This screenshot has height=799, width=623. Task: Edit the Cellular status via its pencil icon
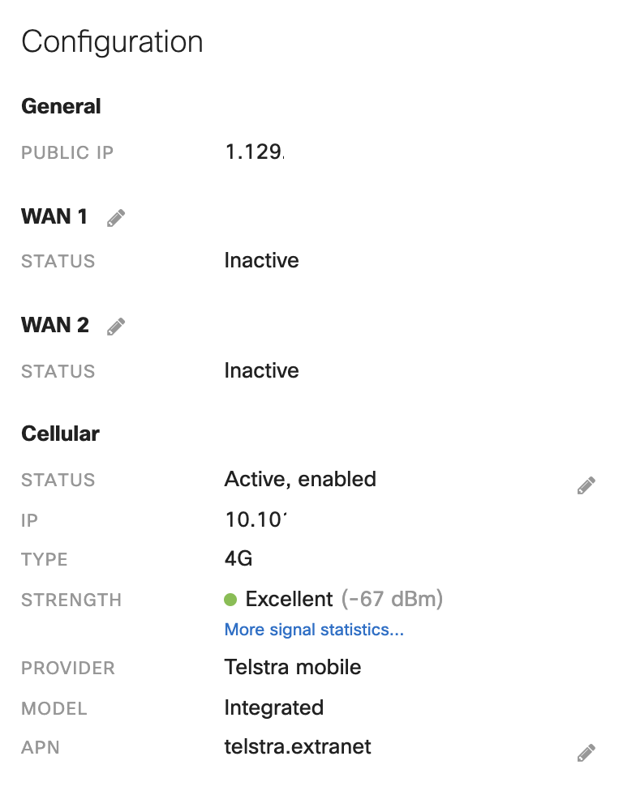coord(586,484)
